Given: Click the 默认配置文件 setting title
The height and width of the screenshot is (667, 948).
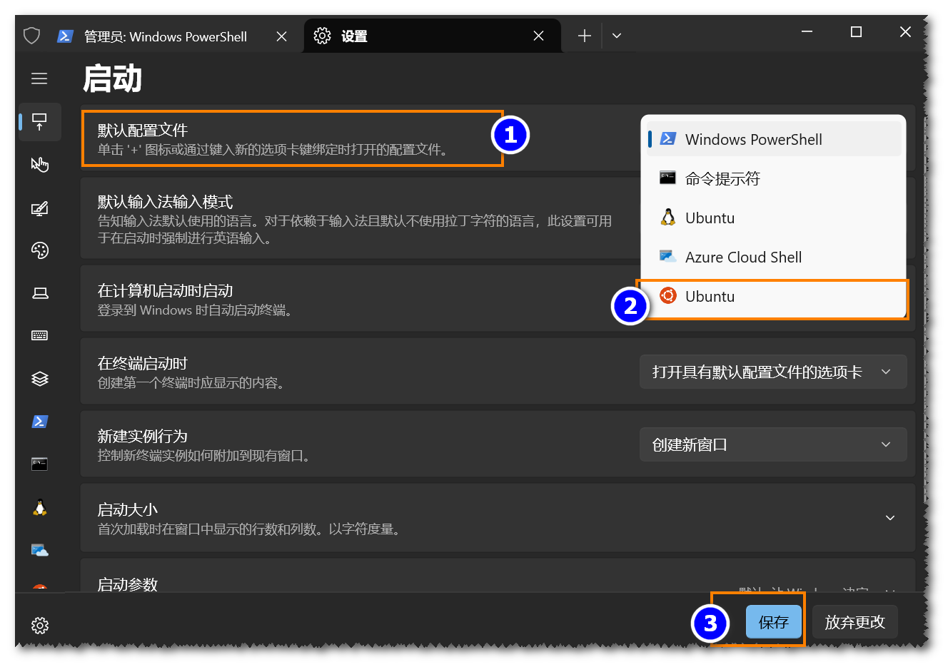Looking at the screenshot, I should point(143,131).
